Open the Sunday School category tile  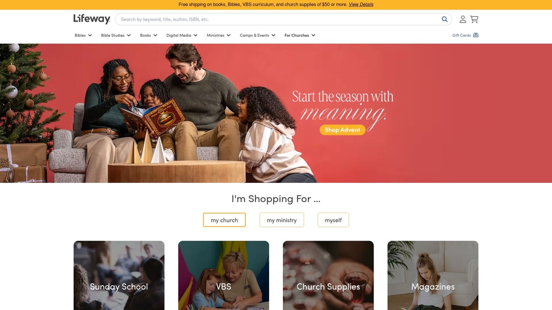point(119,276)
